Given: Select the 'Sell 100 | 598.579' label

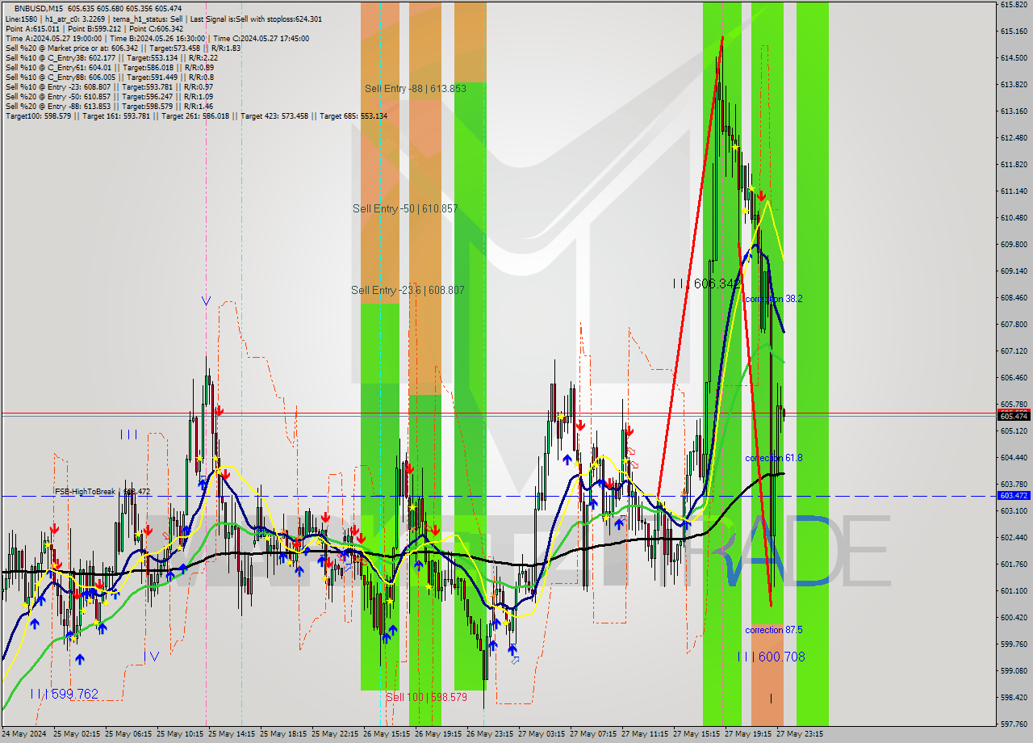Looking at the screenshot, I should pyautogui.click(x=426, y=697).
